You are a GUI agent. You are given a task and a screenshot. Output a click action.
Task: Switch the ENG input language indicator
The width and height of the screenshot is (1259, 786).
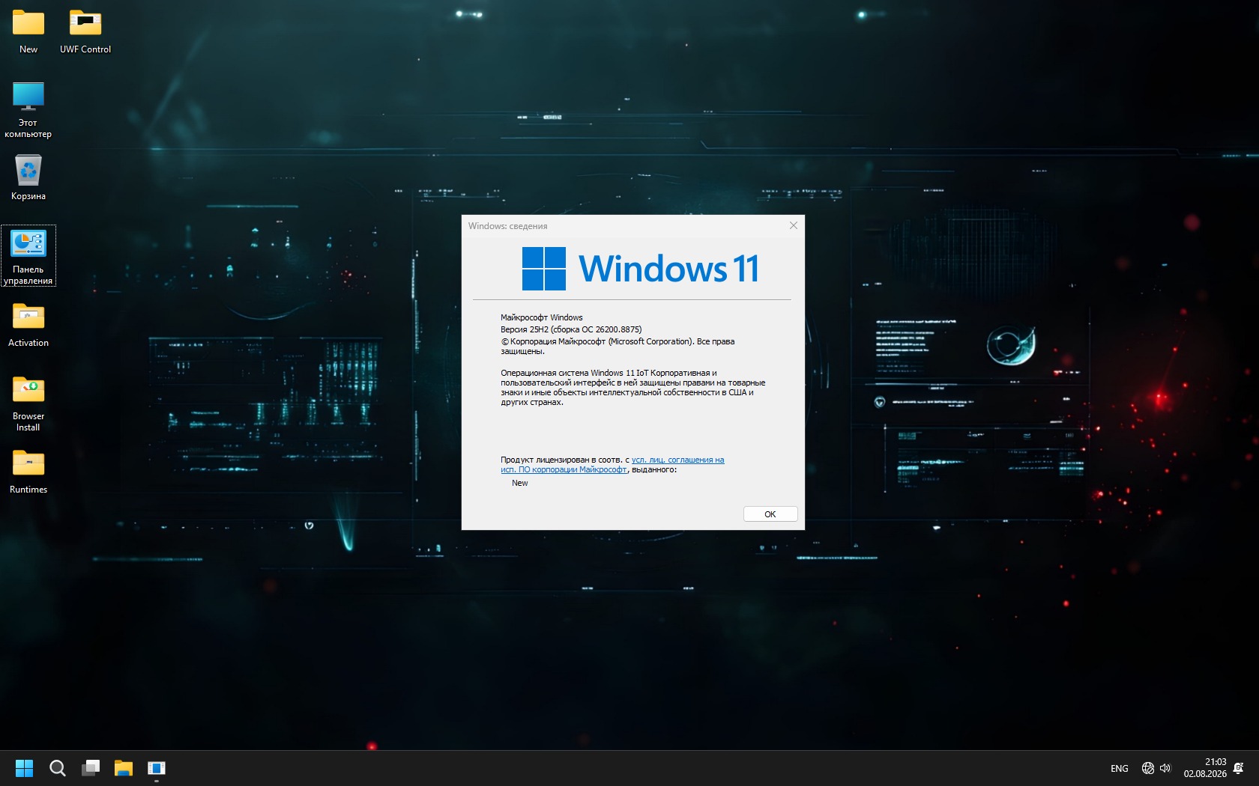click(x=1120, y=769)
